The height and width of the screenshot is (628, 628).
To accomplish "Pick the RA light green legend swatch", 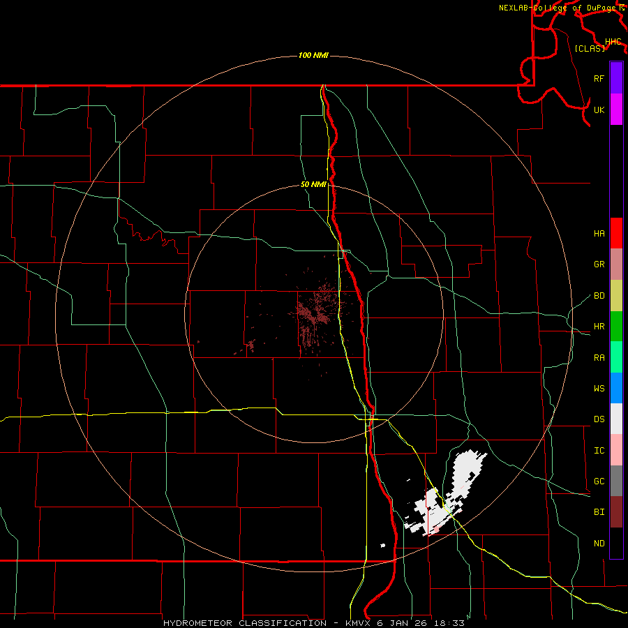I will 616,357.
